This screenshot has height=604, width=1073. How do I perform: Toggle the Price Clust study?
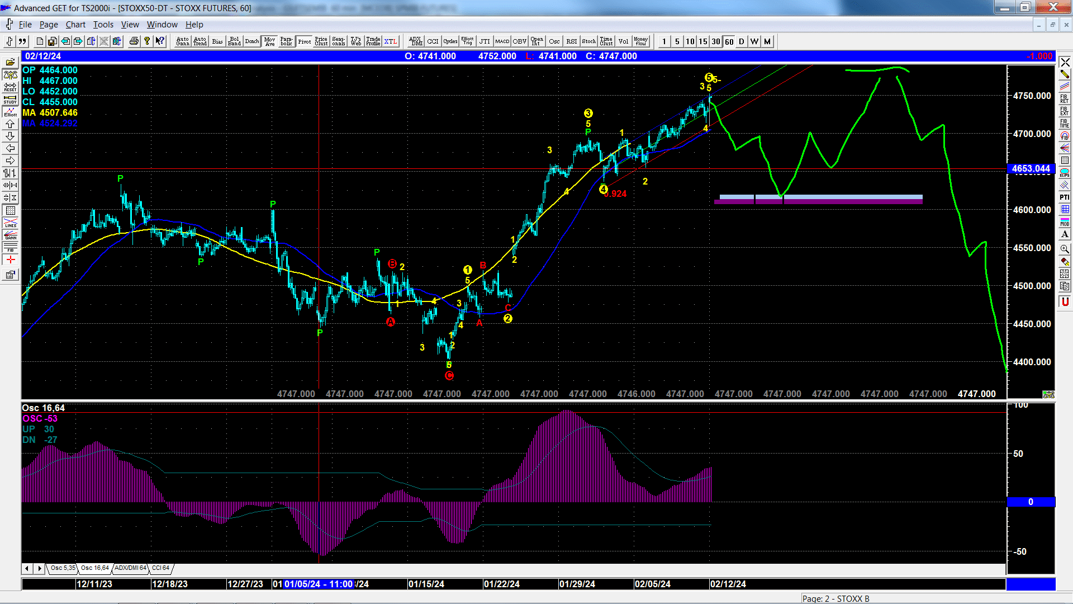[321, 41]
